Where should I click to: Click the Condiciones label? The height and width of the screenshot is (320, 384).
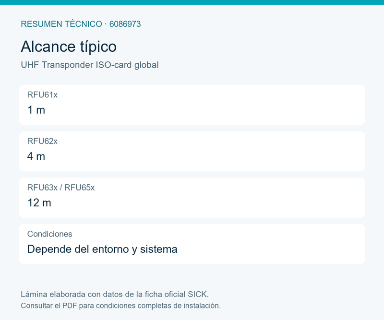tap(50, 234)
